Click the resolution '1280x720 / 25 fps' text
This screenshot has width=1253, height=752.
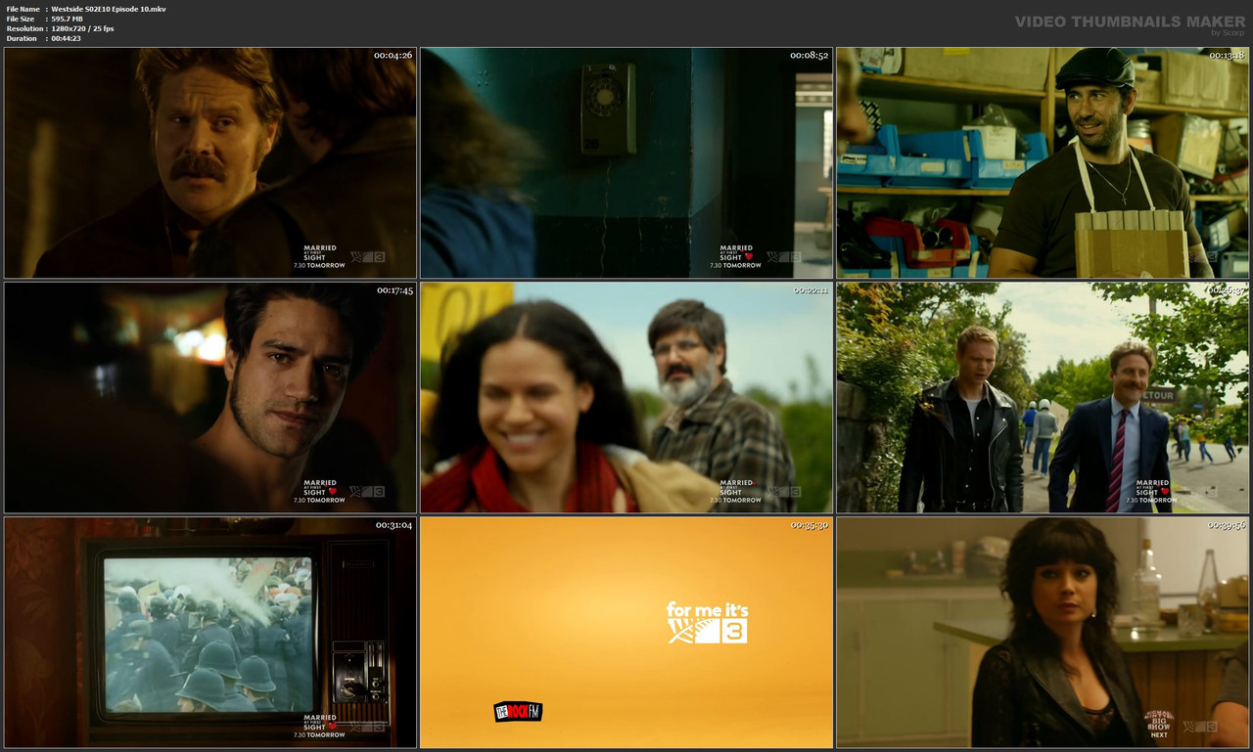point(82,28)
